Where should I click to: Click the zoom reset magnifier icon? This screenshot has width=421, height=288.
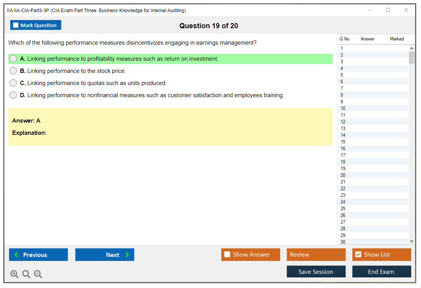click(26, 274)
